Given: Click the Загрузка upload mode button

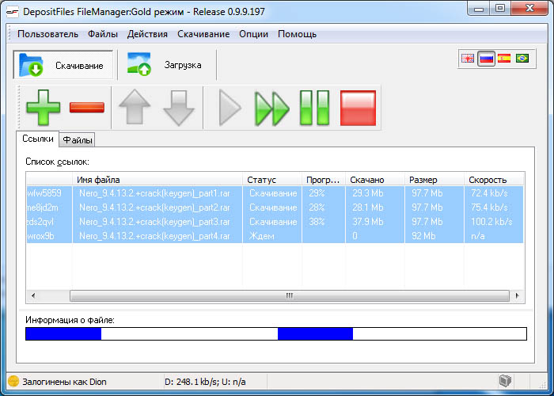Looking at the screenshot, I should pyautogui.click(x=166, y=65).
